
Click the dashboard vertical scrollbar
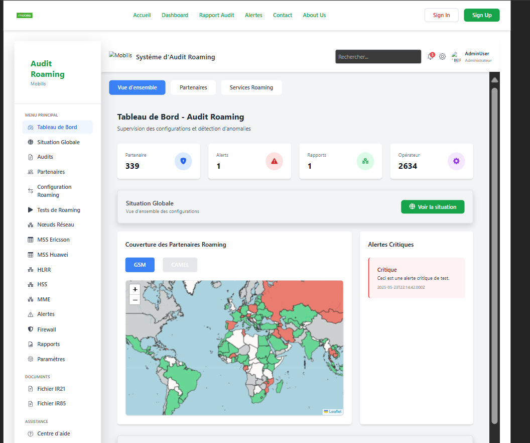(x=494, y=251)
